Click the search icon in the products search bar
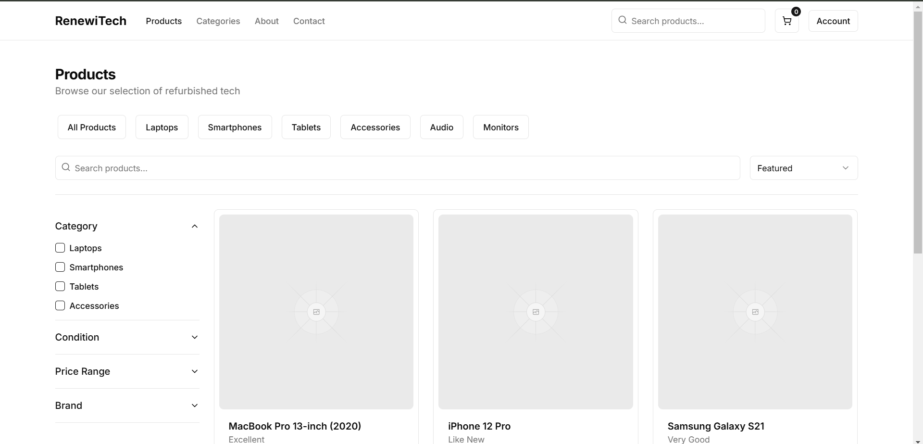923x444 pixels. click(66, 167)
